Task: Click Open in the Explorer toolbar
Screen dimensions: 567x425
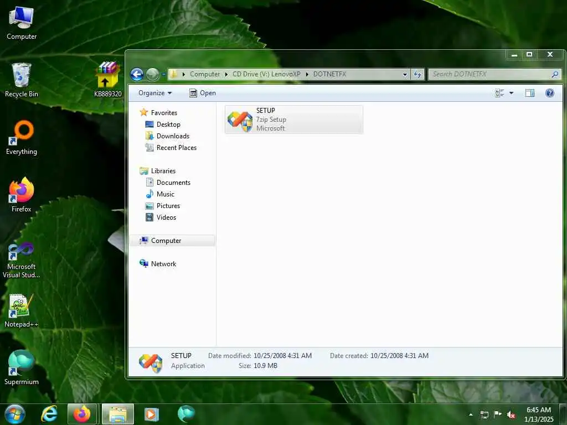Action: click(203, 93)
